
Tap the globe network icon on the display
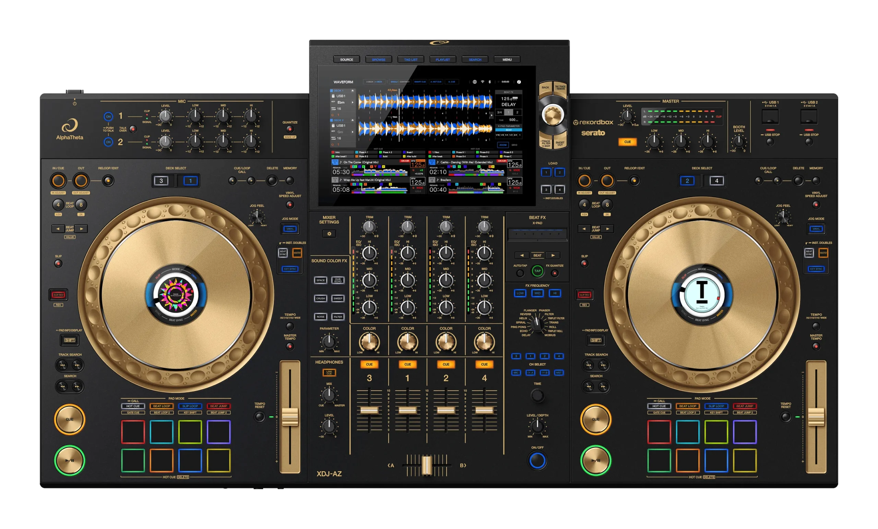(475, 82)
